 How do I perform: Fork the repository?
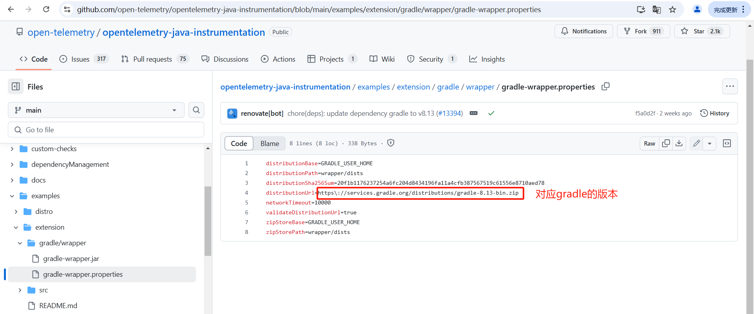click(643, 31)
